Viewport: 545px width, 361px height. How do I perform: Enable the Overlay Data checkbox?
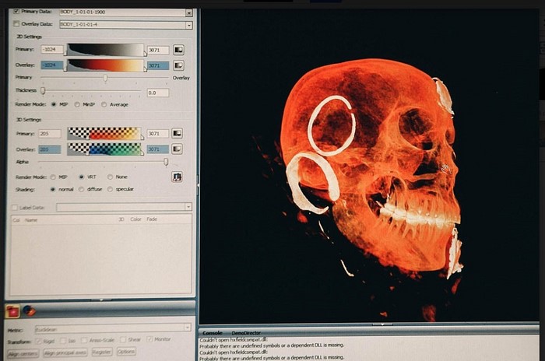click(x=18, y=24)
